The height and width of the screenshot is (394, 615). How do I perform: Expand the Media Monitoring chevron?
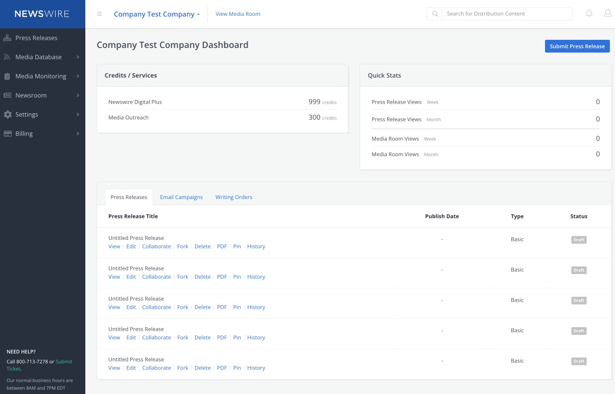[78, 76]
